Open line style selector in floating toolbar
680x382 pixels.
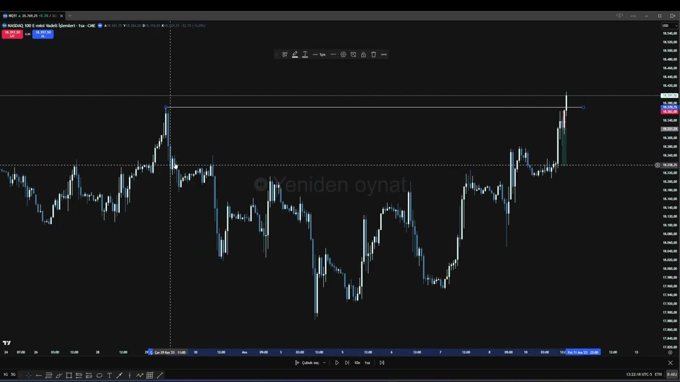[333, 55]
